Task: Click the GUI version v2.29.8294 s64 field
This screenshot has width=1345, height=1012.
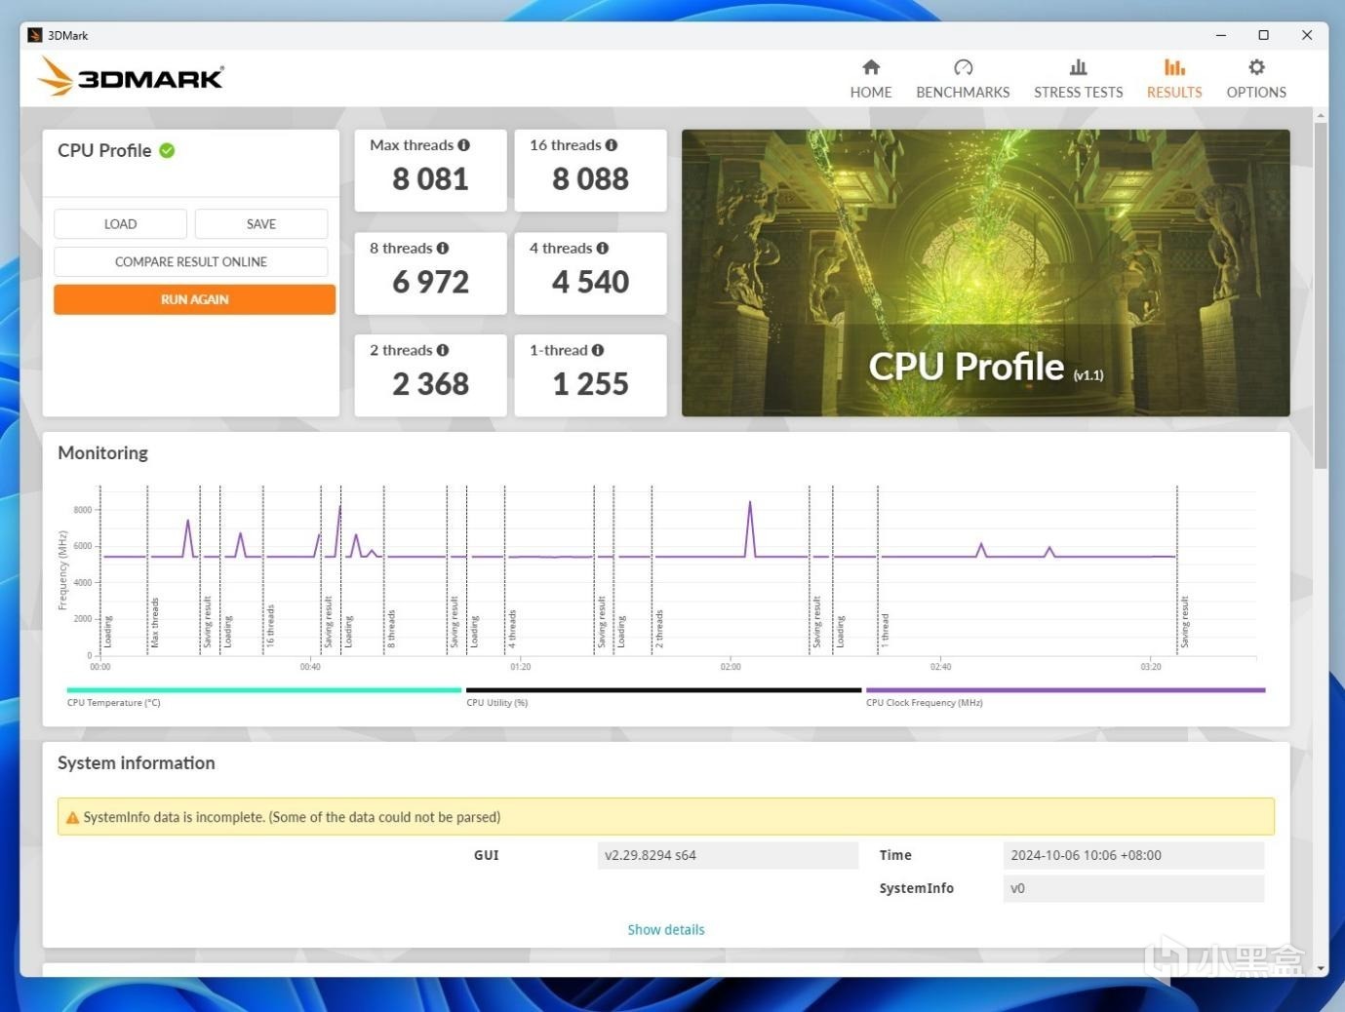Action: 728,855
